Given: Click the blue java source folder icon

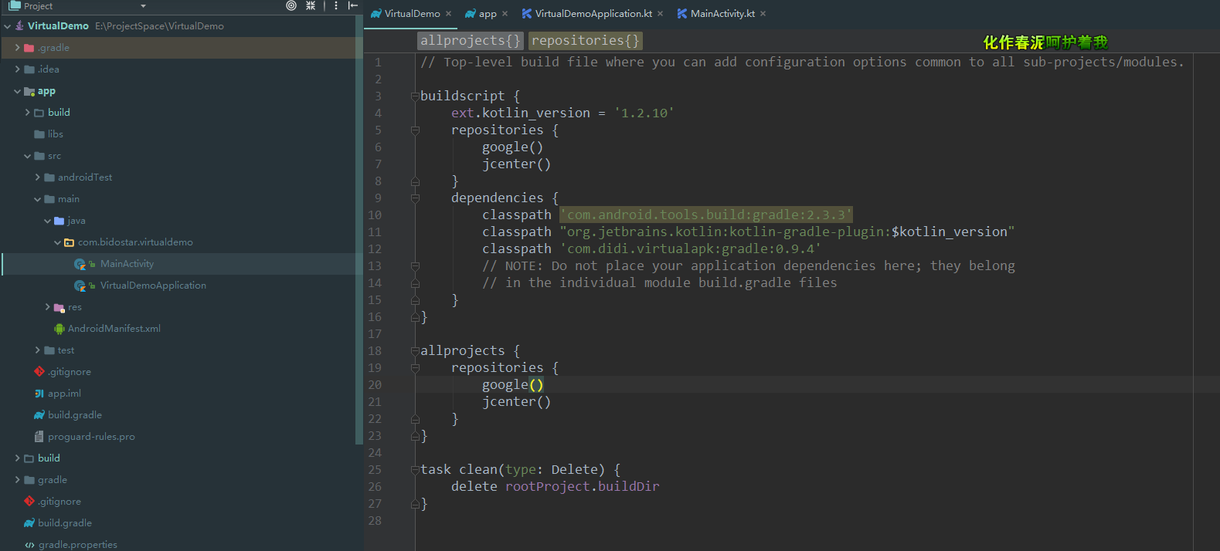Looking at the screenshot, I should click(59, 221).
